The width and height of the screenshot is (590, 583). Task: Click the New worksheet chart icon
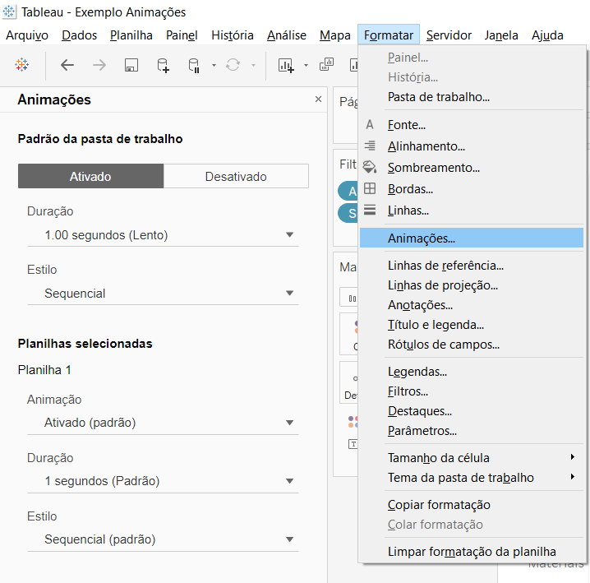coord(286,65)
